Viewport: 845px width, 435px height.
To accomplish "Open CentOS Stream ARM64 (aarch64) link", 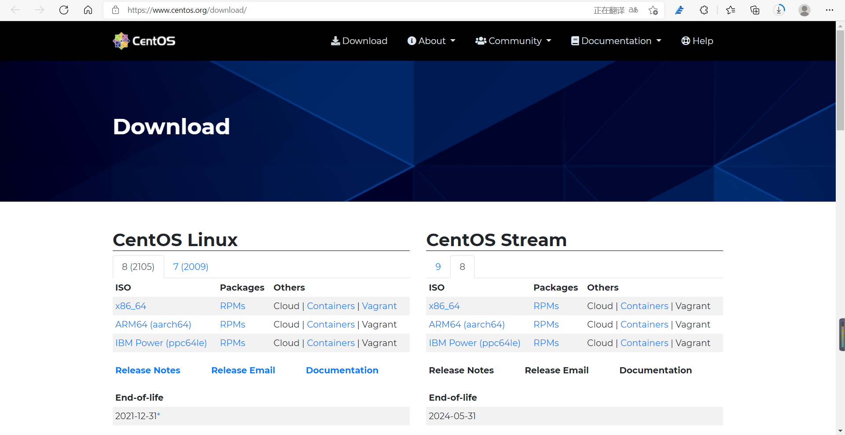I will [x=467, y=324].
